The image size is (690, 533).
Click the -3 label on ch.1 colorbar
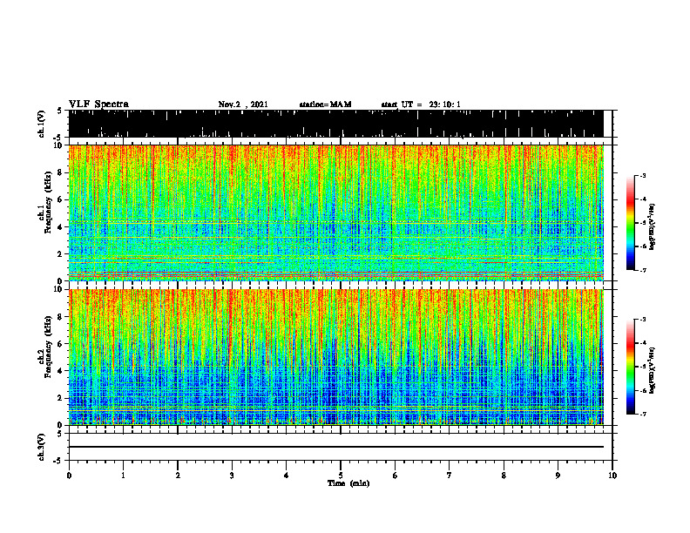point(643,175)
